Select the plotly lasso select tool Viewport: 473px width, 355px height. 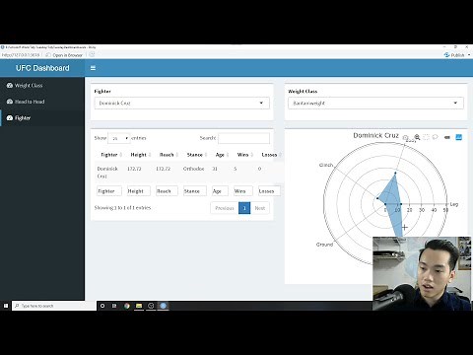coord(436,137)
